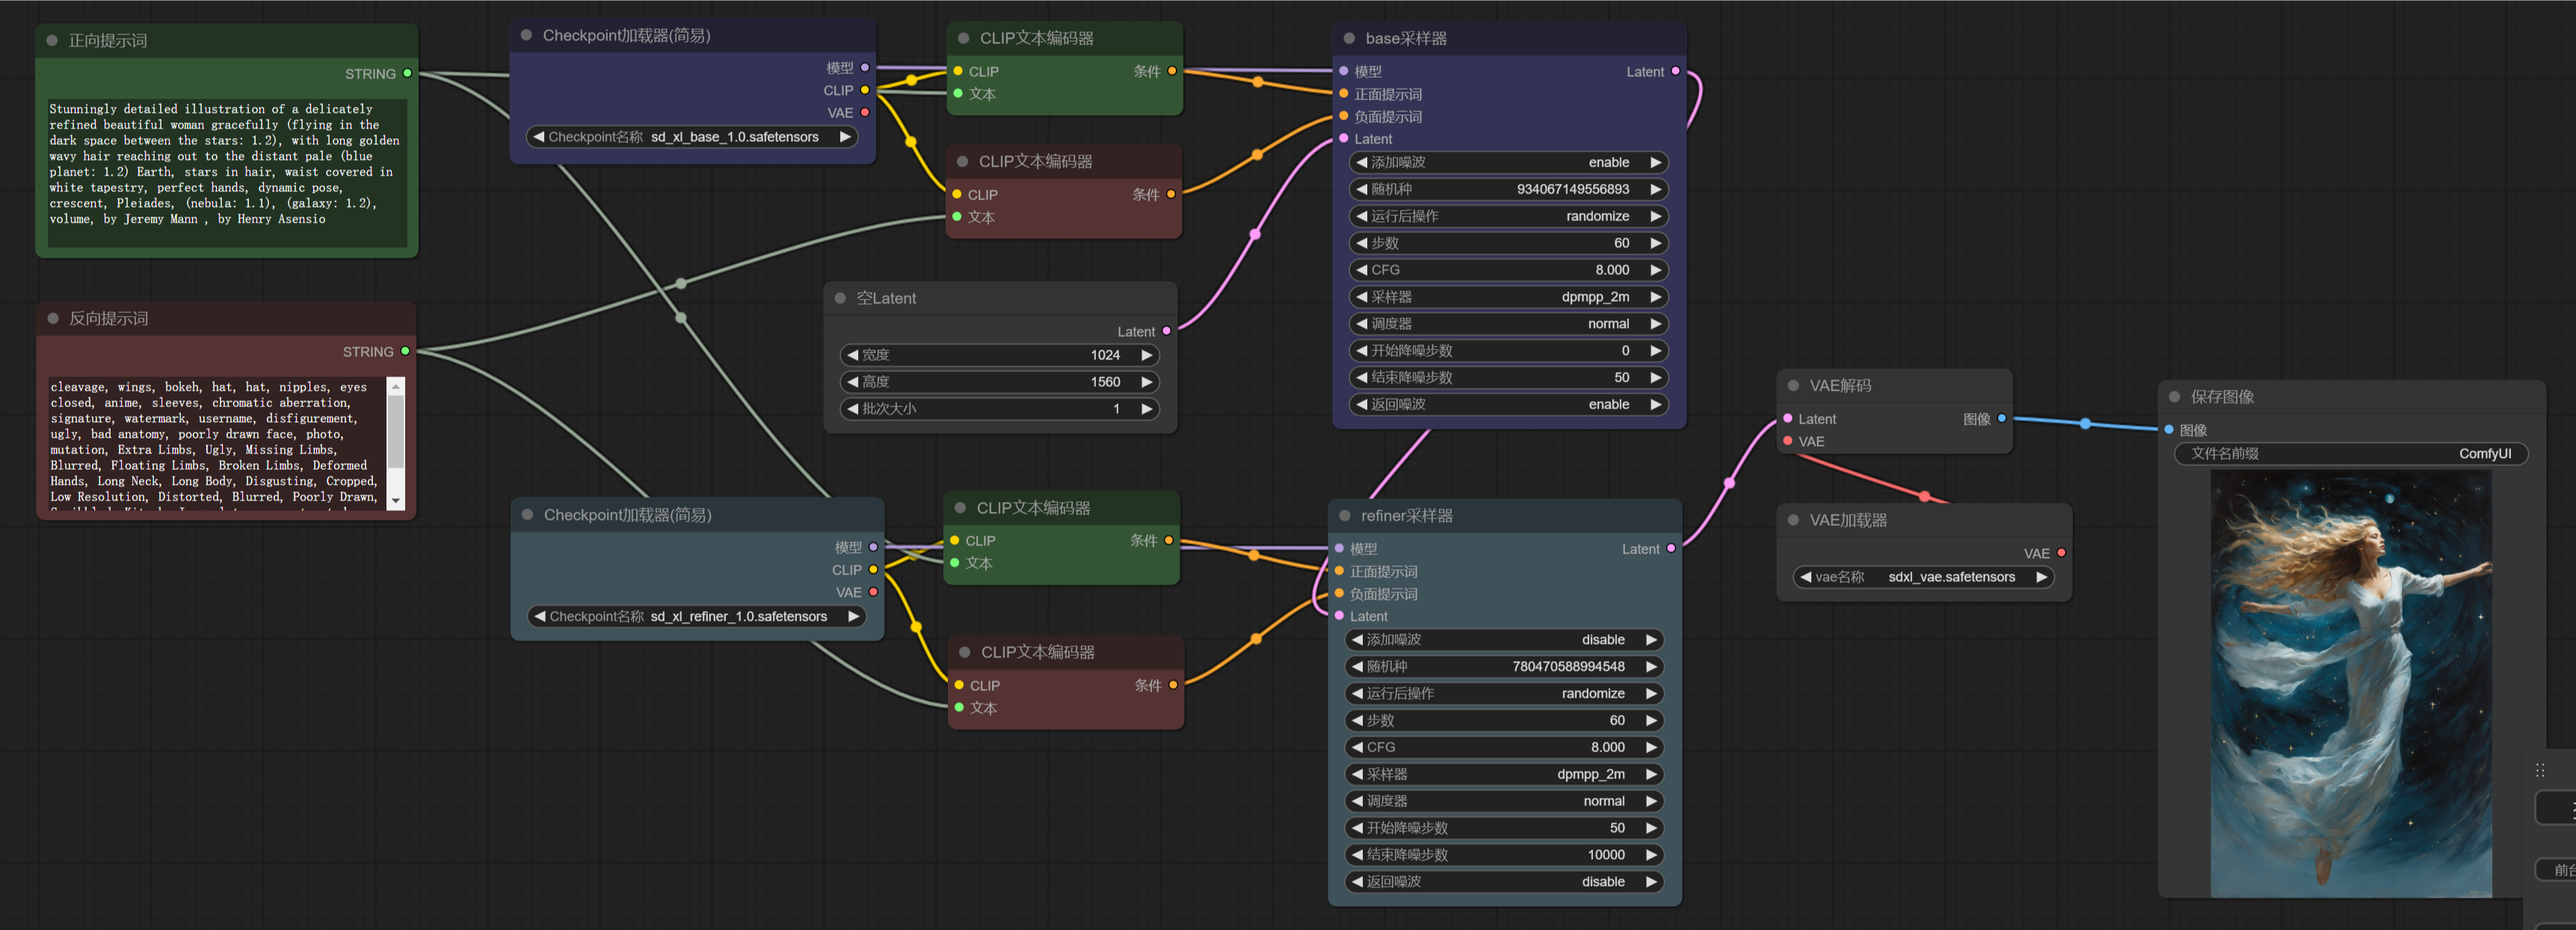Click the generated woman image preview

point(2349,684)
